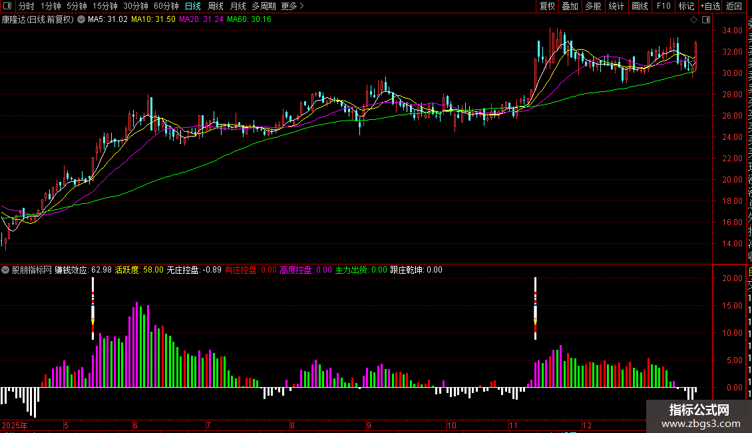Click the 股朋指标网 indicator name
Screen dimensions: 752x433
32,270
